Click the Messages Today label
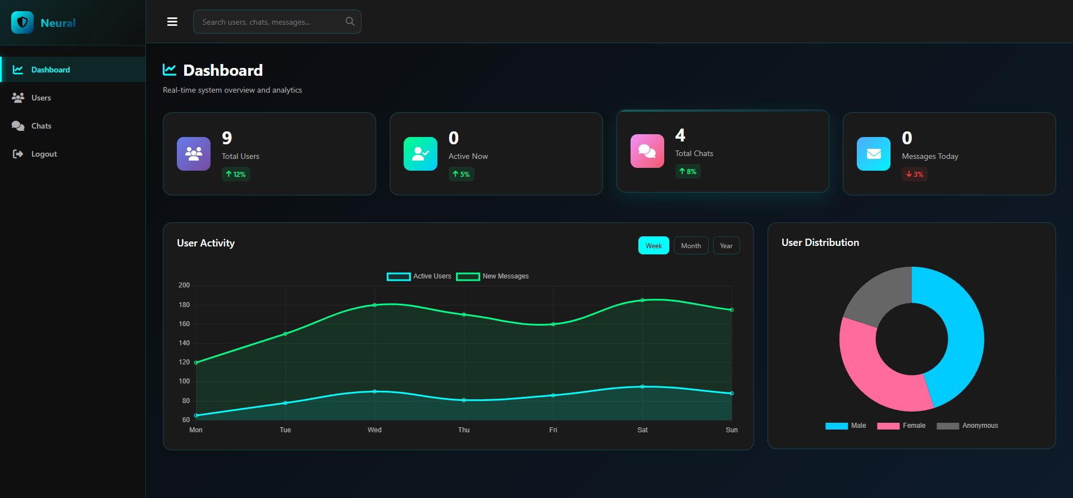The width and height of the screenshot is (1073, 498). click(x=930, y=156)
